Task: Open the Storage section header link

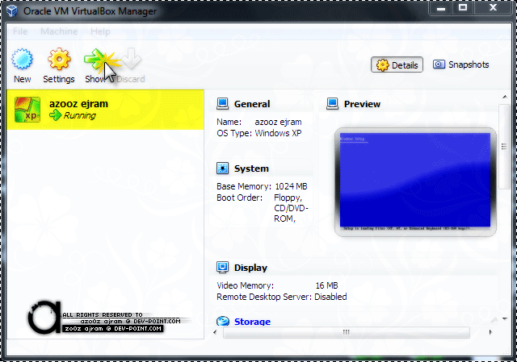Action: coord(252,322)
